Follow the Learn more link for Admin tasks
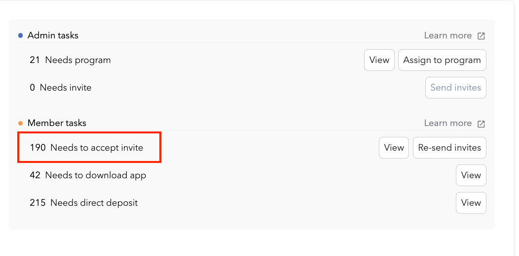This screenshot has height=256, width=519. [x=447, y=35]
